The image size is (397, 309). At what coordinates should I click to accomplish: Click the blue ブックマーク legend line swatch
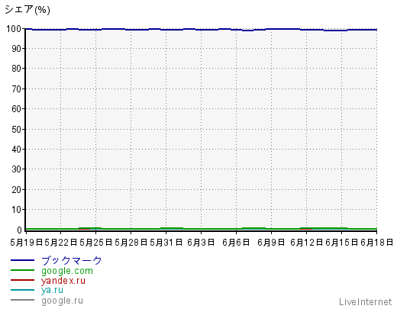click(22, 260)
